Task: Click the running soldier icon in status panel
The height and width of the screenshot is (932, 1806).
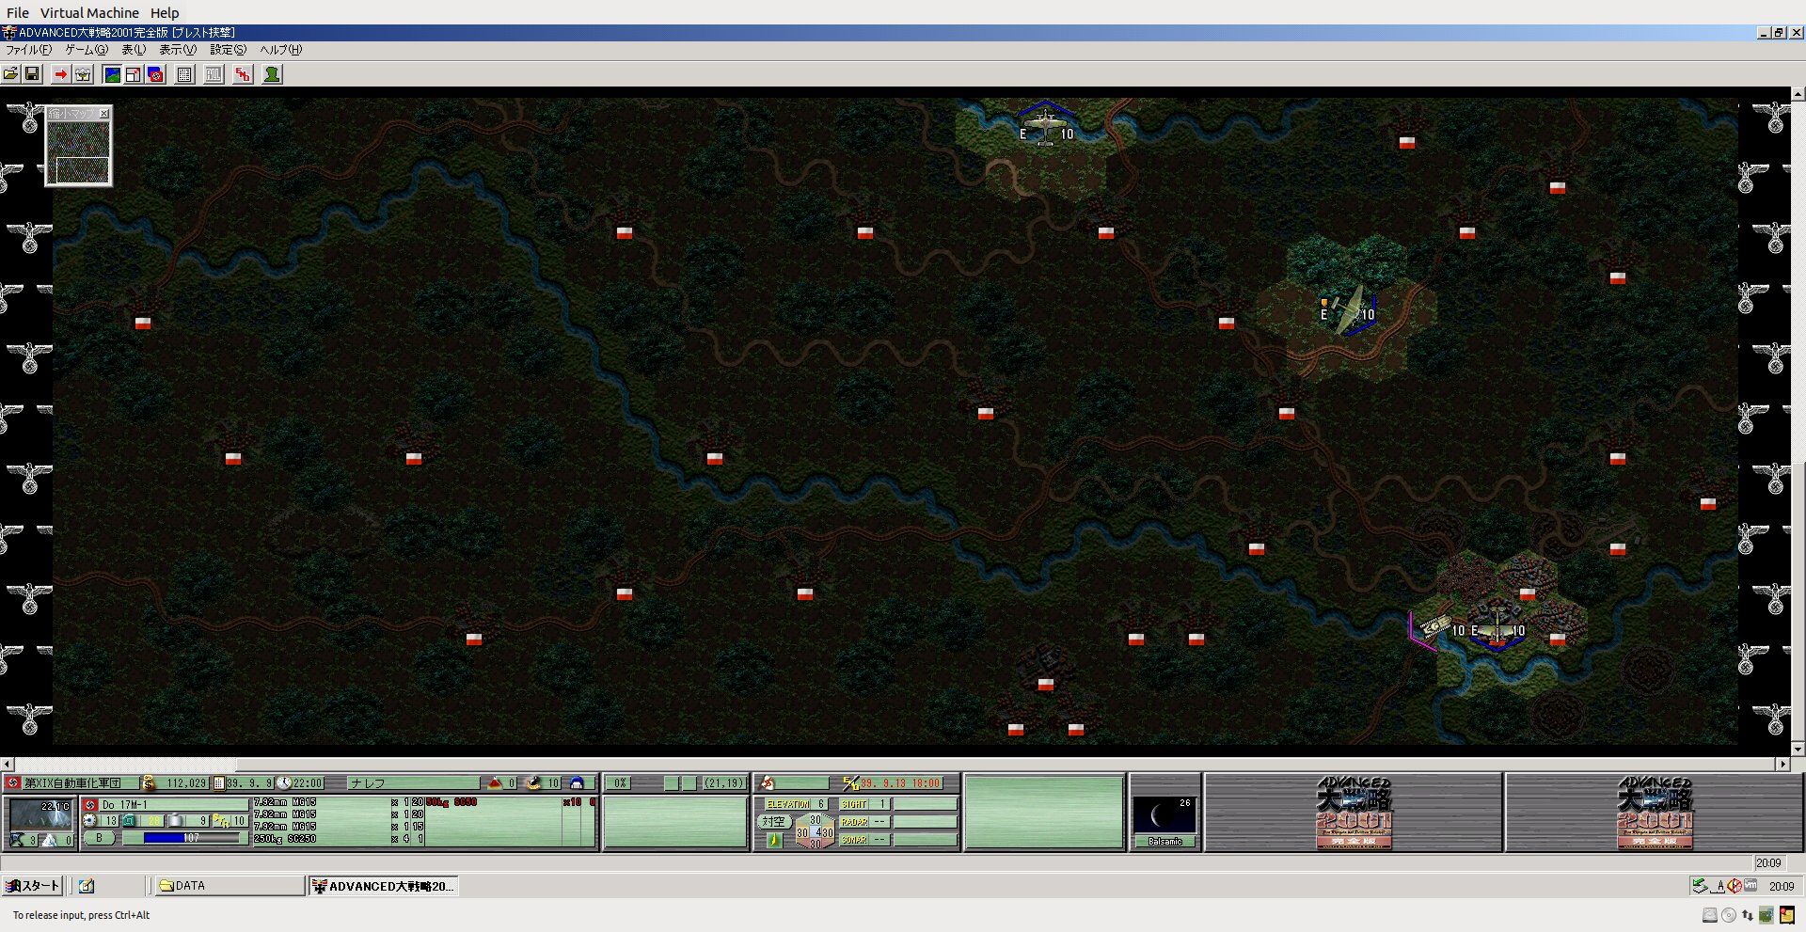Action: tap(768, 782)
